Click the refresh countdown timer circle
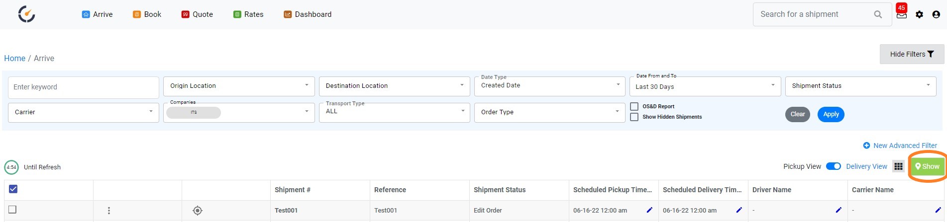This screenshot has width=947, height=222. point(11,167)
